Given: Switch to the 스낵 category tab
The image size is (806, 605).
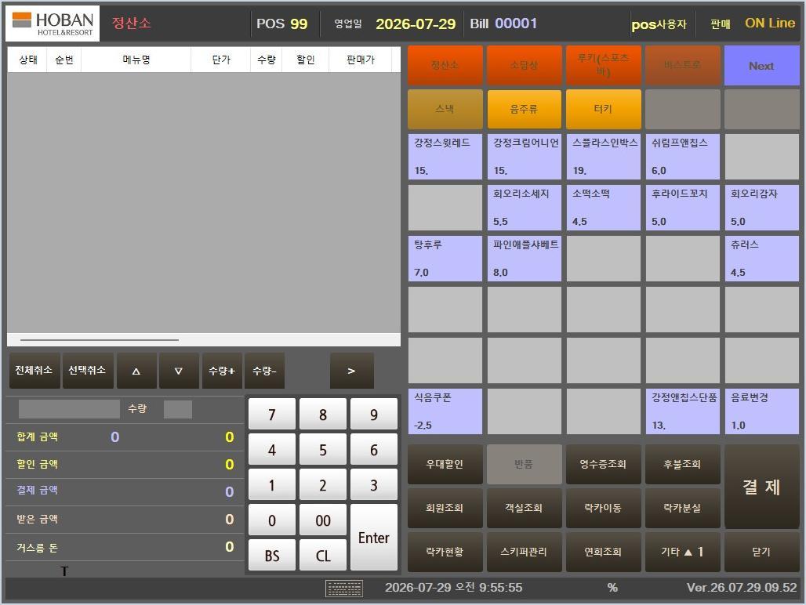Looking at the screenshot, I should [445, 109].
